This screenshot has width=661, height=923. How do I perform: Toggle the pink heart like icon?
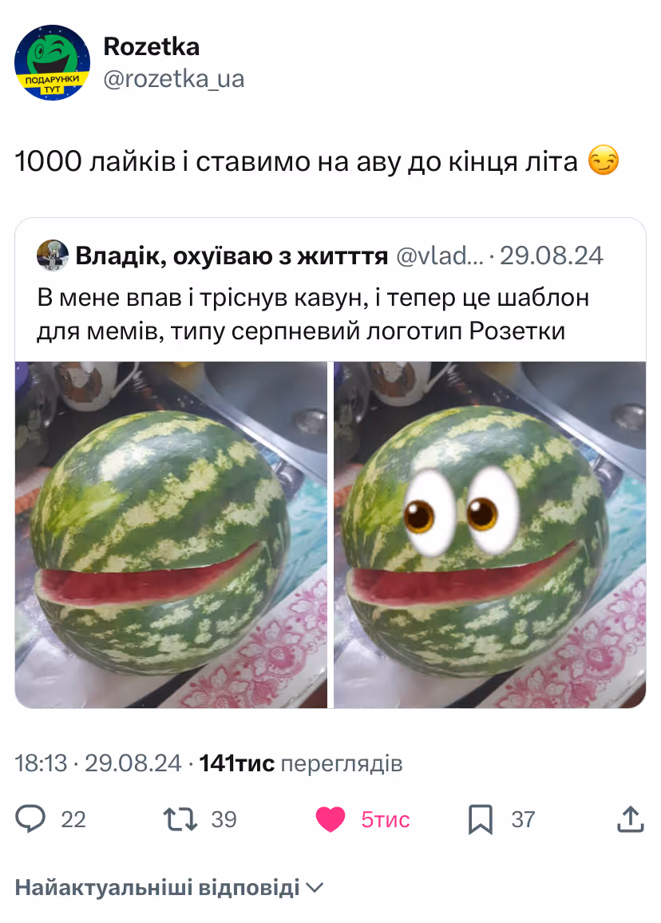[x=330, y=819]
